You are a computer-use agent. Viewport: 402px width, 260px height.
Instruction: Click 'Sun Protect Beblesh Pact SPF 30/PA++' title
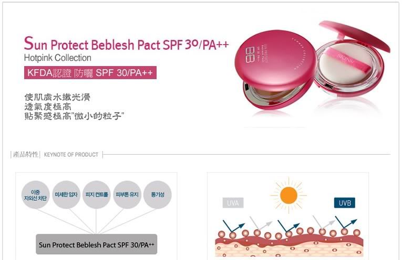[126, 45]
